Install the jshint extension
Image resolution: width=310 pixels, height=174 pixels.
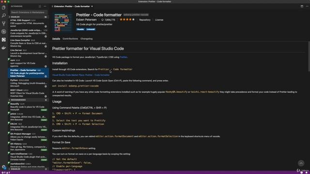pyautogui.click(x=44, y=120)
